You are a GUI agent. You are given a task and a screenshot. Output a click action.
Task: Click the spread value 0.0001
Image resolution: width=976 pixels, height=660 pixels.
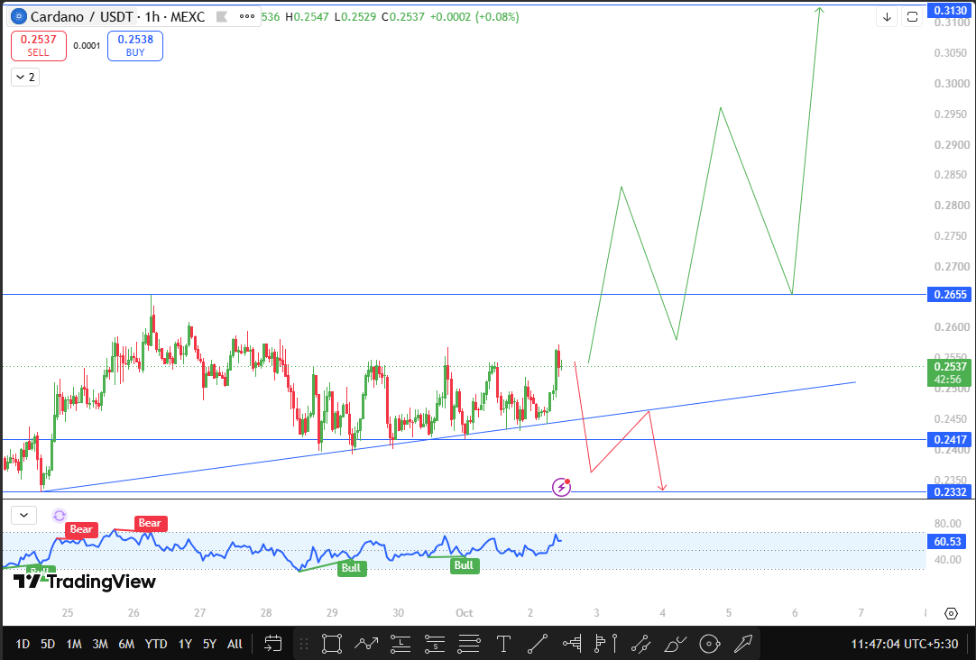87,46
